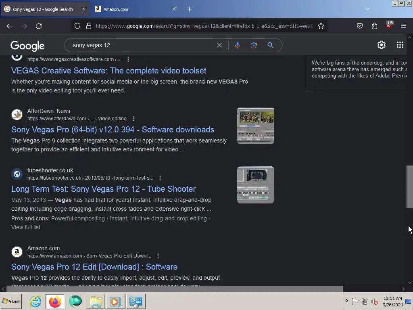This screenshot has height=310, width=413.
Task: Start a voice search with the microphone
Action: (x=237, y=45)
